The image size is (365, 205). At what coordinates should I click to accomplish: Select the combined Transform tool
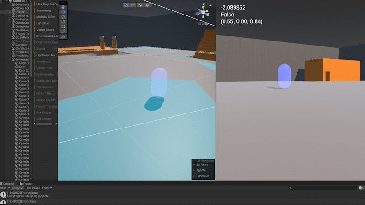coord(63,31)
